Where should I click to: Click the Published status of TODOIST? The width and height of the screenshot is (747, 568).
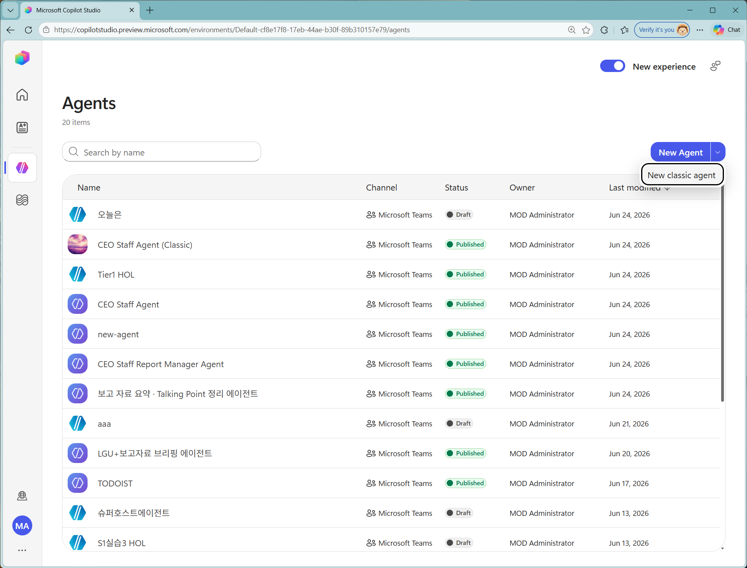click(465, 483)
